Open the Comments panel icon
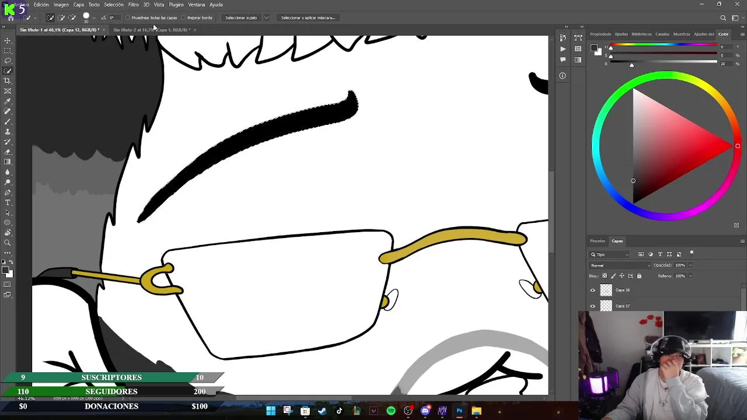This screenshot has height=420, width=747. click(563, 60)
